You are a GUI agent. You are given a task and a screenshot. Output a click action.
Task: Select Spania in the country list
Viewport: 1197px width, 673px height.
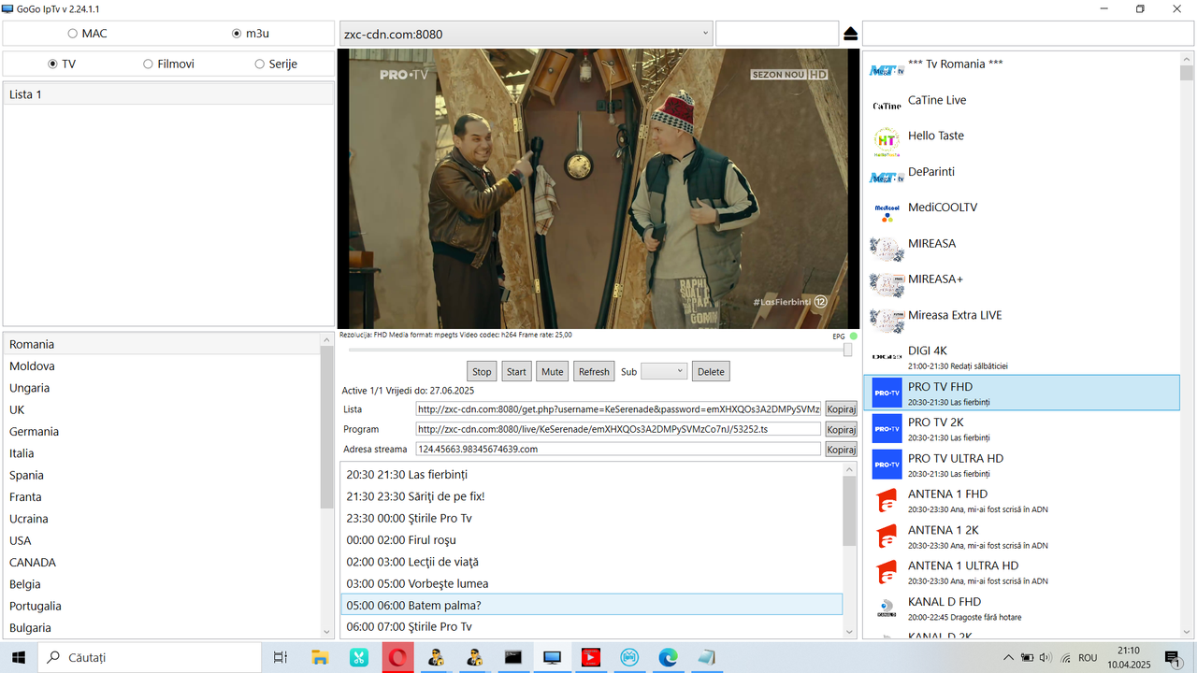click(x=162, y=475)
